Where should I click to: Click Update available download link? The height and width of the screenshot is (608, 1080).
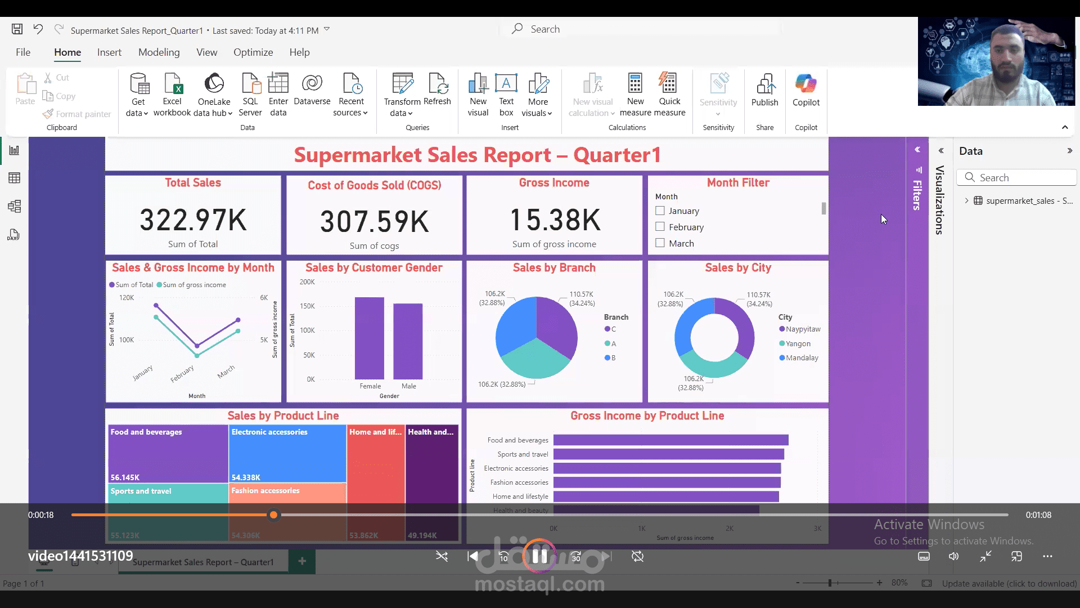(x=1009, y=583)
